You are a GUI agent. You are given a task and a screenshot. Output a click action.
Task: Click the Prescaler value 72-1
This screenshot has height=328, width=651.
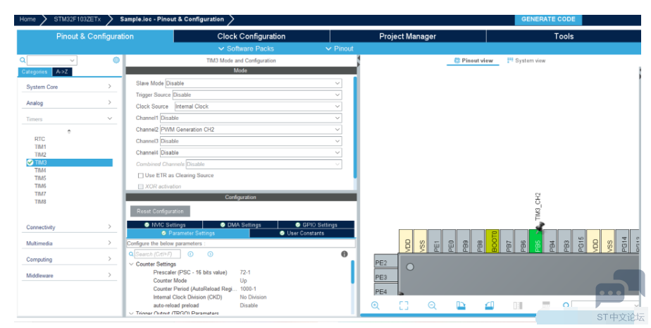click(x=245, y=272)
